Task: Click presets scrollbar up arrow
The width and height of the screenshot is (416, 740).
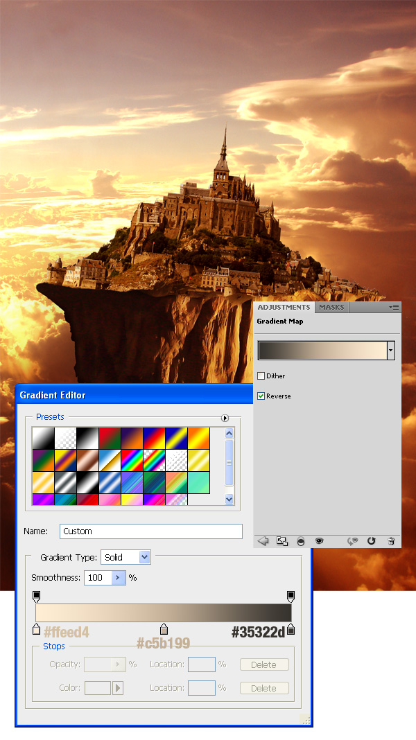Action: [x=229, y=433]
